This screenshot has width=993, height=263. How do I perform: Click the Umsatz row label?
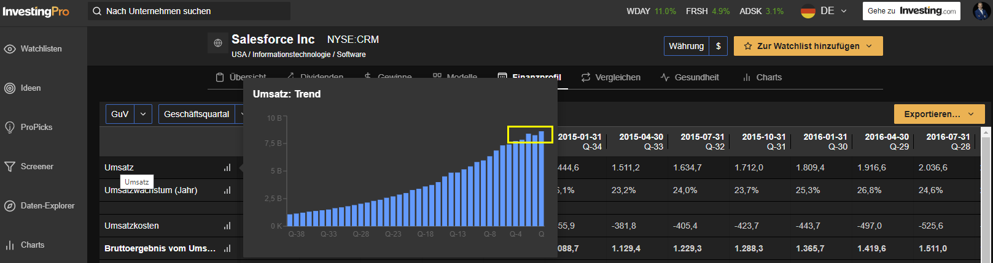119,167
